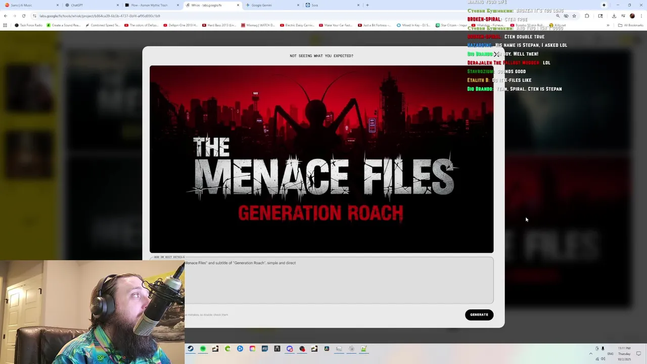Viewport: 647px width, 364px height.
Task: Open the taskbar volume control
Action: pyautogui.click(x=603, y=359)
